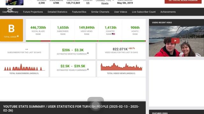The image size is (204, 114).
Task: Click the Howto rank progress bar
Action: click(134, 41)
